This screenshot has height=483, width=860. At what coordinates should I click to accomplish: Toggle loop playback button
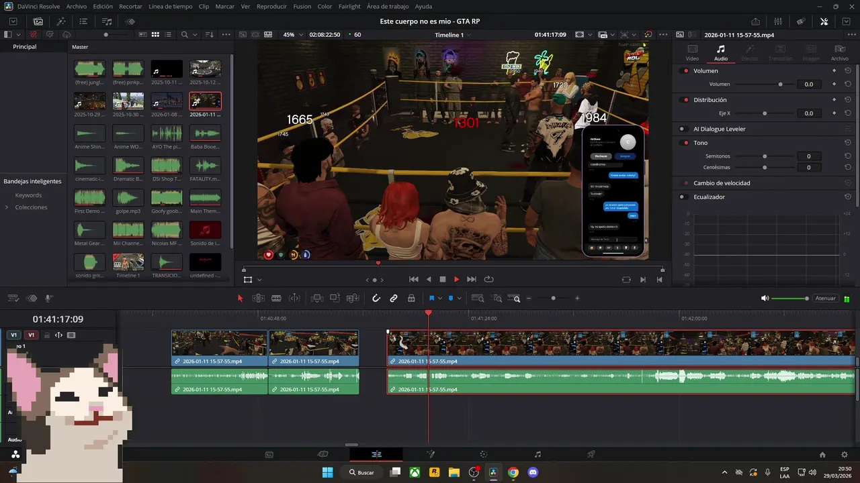[488, 279]
